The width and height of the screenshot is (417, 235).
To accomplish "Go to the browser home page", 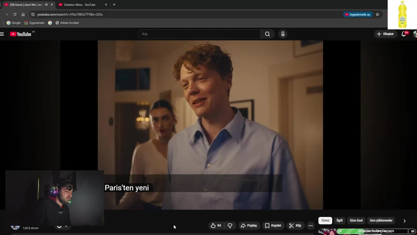I will [x=23, y=14].
